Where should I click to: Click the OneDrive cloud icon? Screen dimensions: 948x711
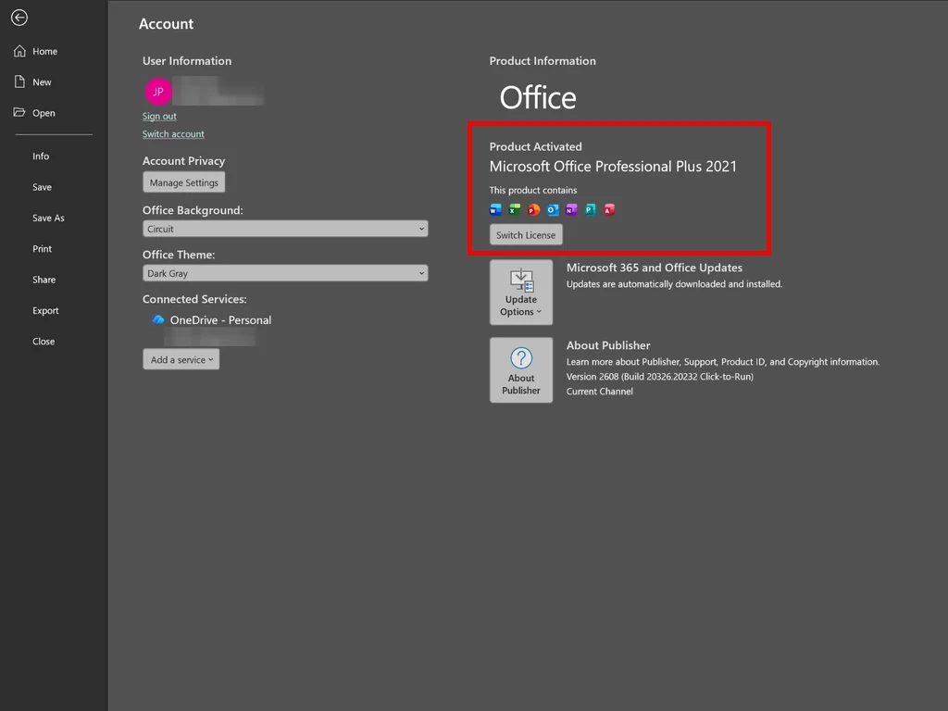tap(157, 319)
